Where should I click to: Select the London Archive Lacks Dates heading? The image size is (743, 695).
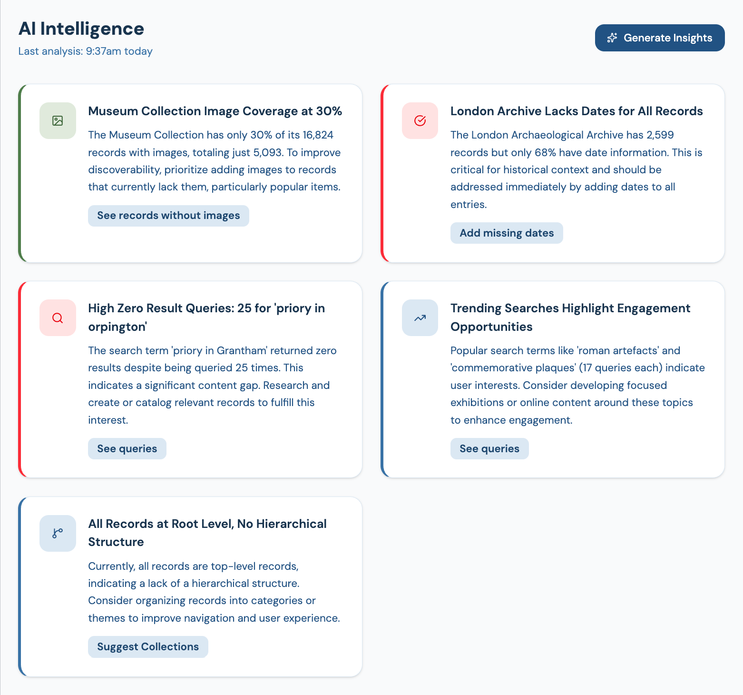click(x=577, y=111)
